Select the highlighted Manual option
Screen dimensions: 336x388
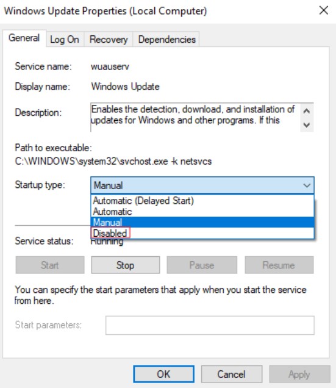tap(202, 222)
